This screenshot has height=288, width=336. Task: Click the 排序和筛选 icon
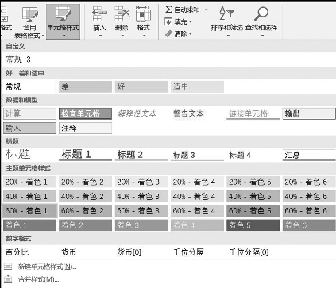pyautogui.click(x=227, y=13)
